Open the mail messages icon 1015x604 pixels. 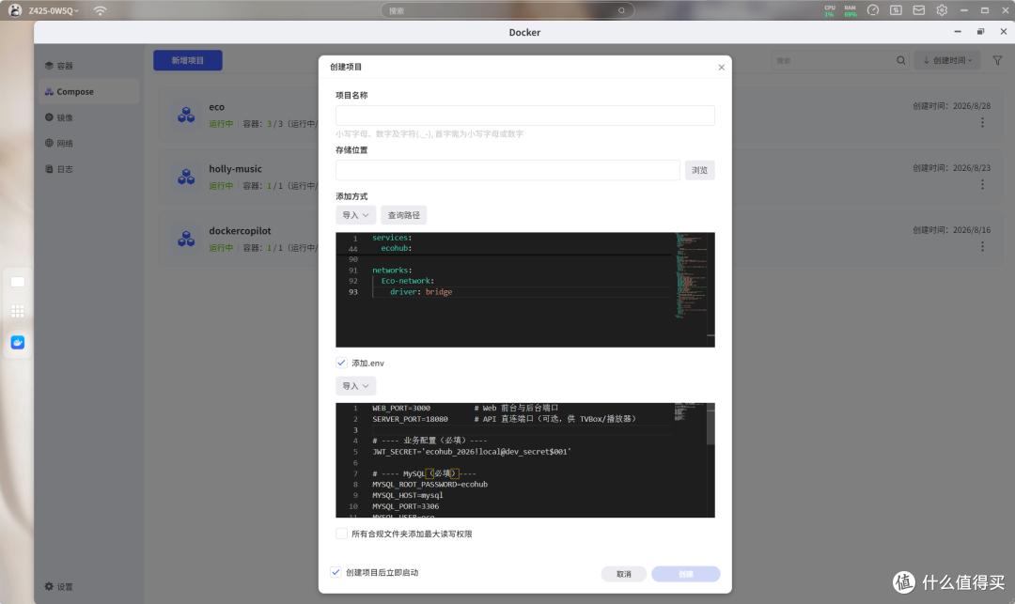tap(918, 10)
